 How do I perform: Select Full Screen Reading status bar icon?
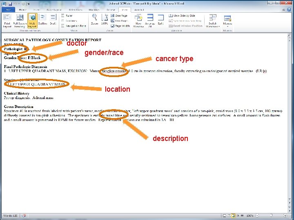pyautogui.click(x=229, y=216)
